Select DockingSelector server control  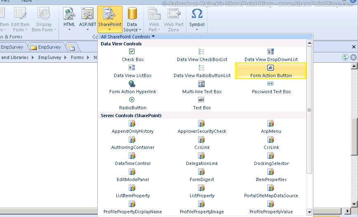pyautogui.click(x=271, y=159)
